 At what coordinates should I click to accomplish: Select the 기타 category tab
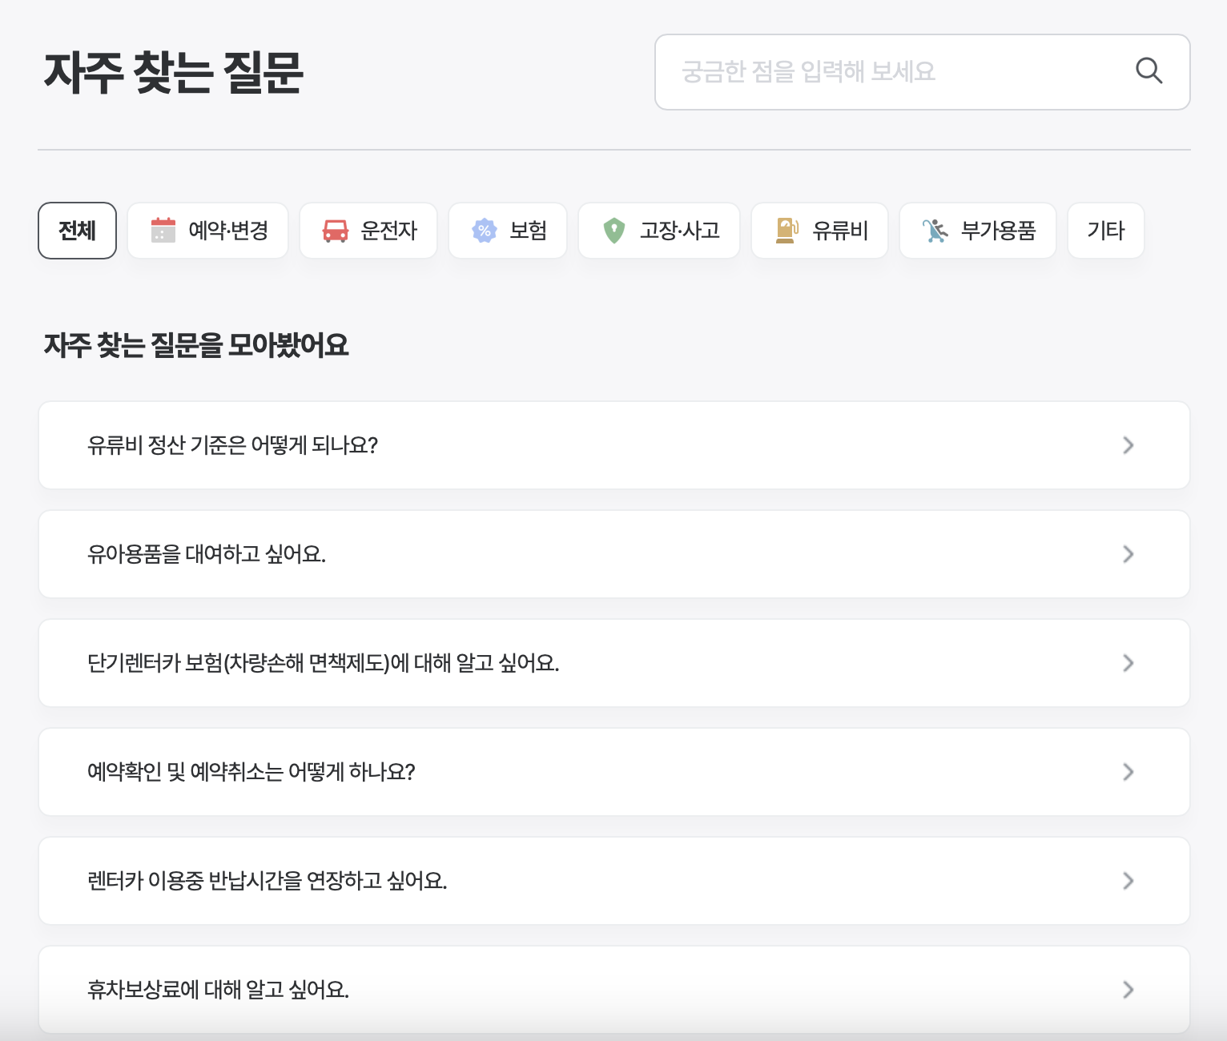1106,231
